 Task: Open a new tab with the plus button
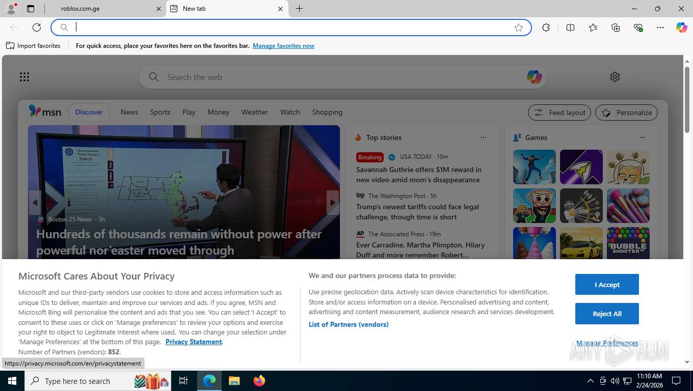pyautogui.click(x=299, y=9)
